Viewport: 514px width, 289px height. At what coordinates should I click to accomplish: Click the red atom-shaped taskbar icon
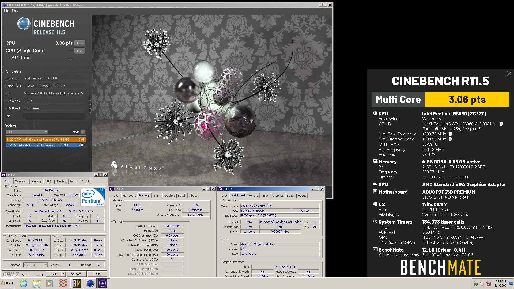pyautogui.click(x=63, y=283)
